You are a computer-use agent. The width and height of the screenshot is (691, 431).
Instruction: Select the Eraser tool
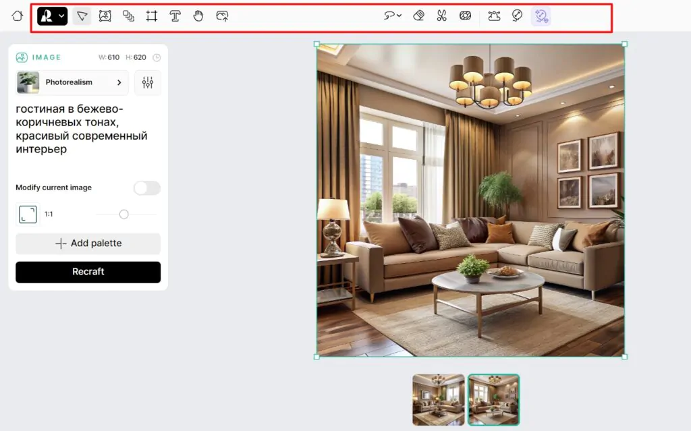pyautogui.click(x=418, y=16)
